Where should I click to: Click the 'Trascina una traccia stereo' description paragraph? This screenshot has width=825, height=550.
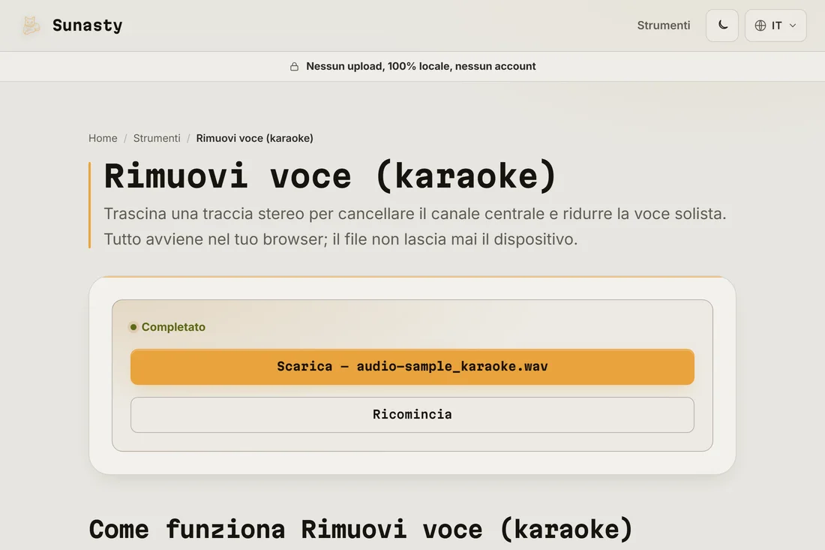pos(415,227)
